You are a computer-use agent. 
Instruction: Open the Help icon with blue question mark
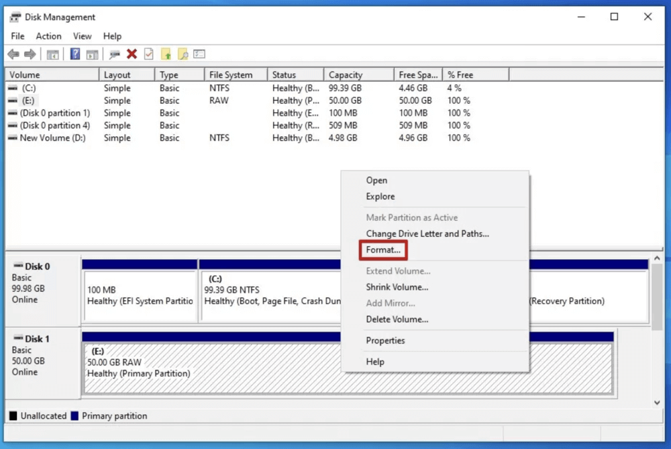coord(74,54)
